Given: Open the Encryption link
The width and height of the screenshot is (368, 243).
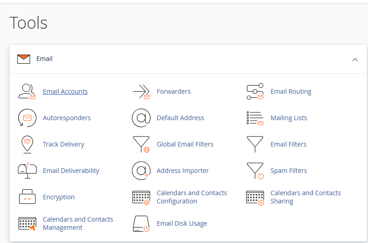Looking at the screenshot, I should [x=59, y=197].
